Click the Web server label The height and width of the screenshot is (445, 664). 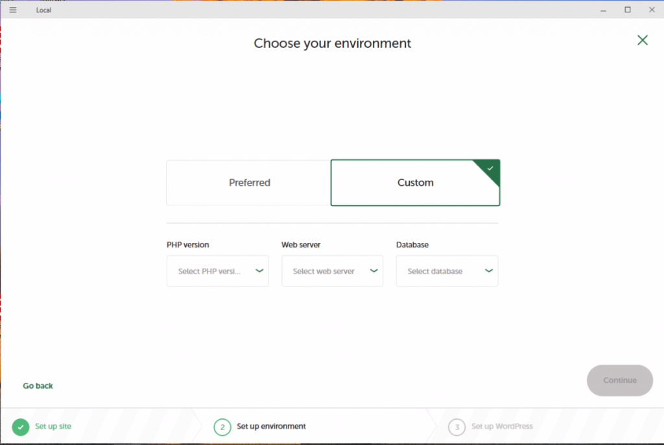click(x=301, y=245)
